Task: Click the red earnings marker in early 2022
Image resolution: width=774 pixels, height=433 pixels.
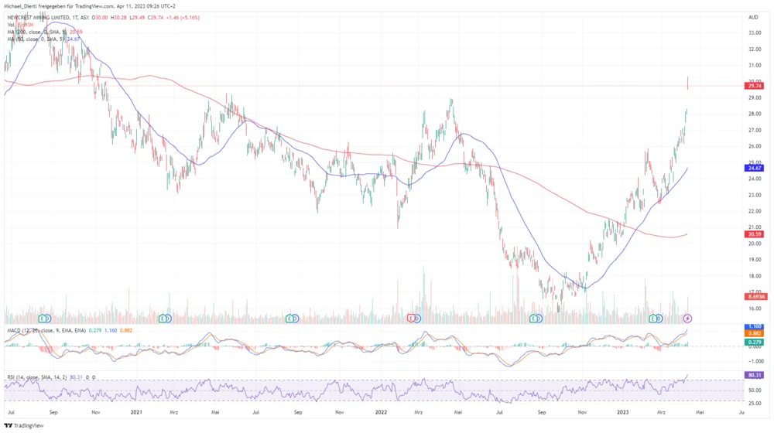Action: (413, 319)
